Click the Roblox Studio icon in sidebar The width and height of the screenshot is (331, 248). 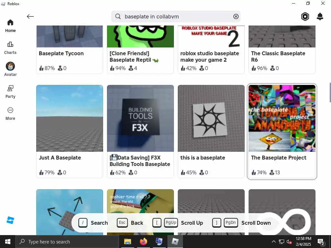[10, 220]
